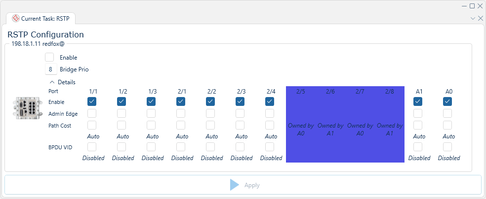Click the RSTP task tab icon
Image resolution: width=486 pixels, height=199 pixels.
pos(16,18)
